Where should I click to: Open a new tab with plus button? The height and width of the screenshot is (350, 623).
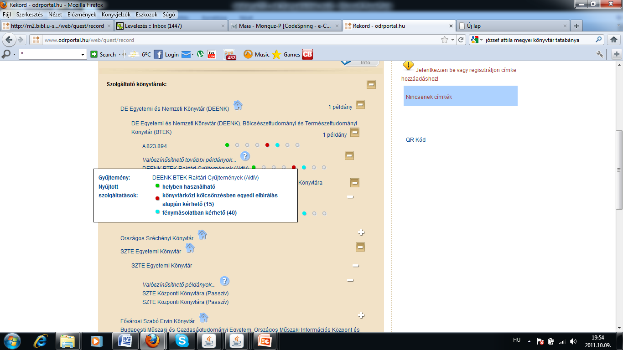coord(576,26)
